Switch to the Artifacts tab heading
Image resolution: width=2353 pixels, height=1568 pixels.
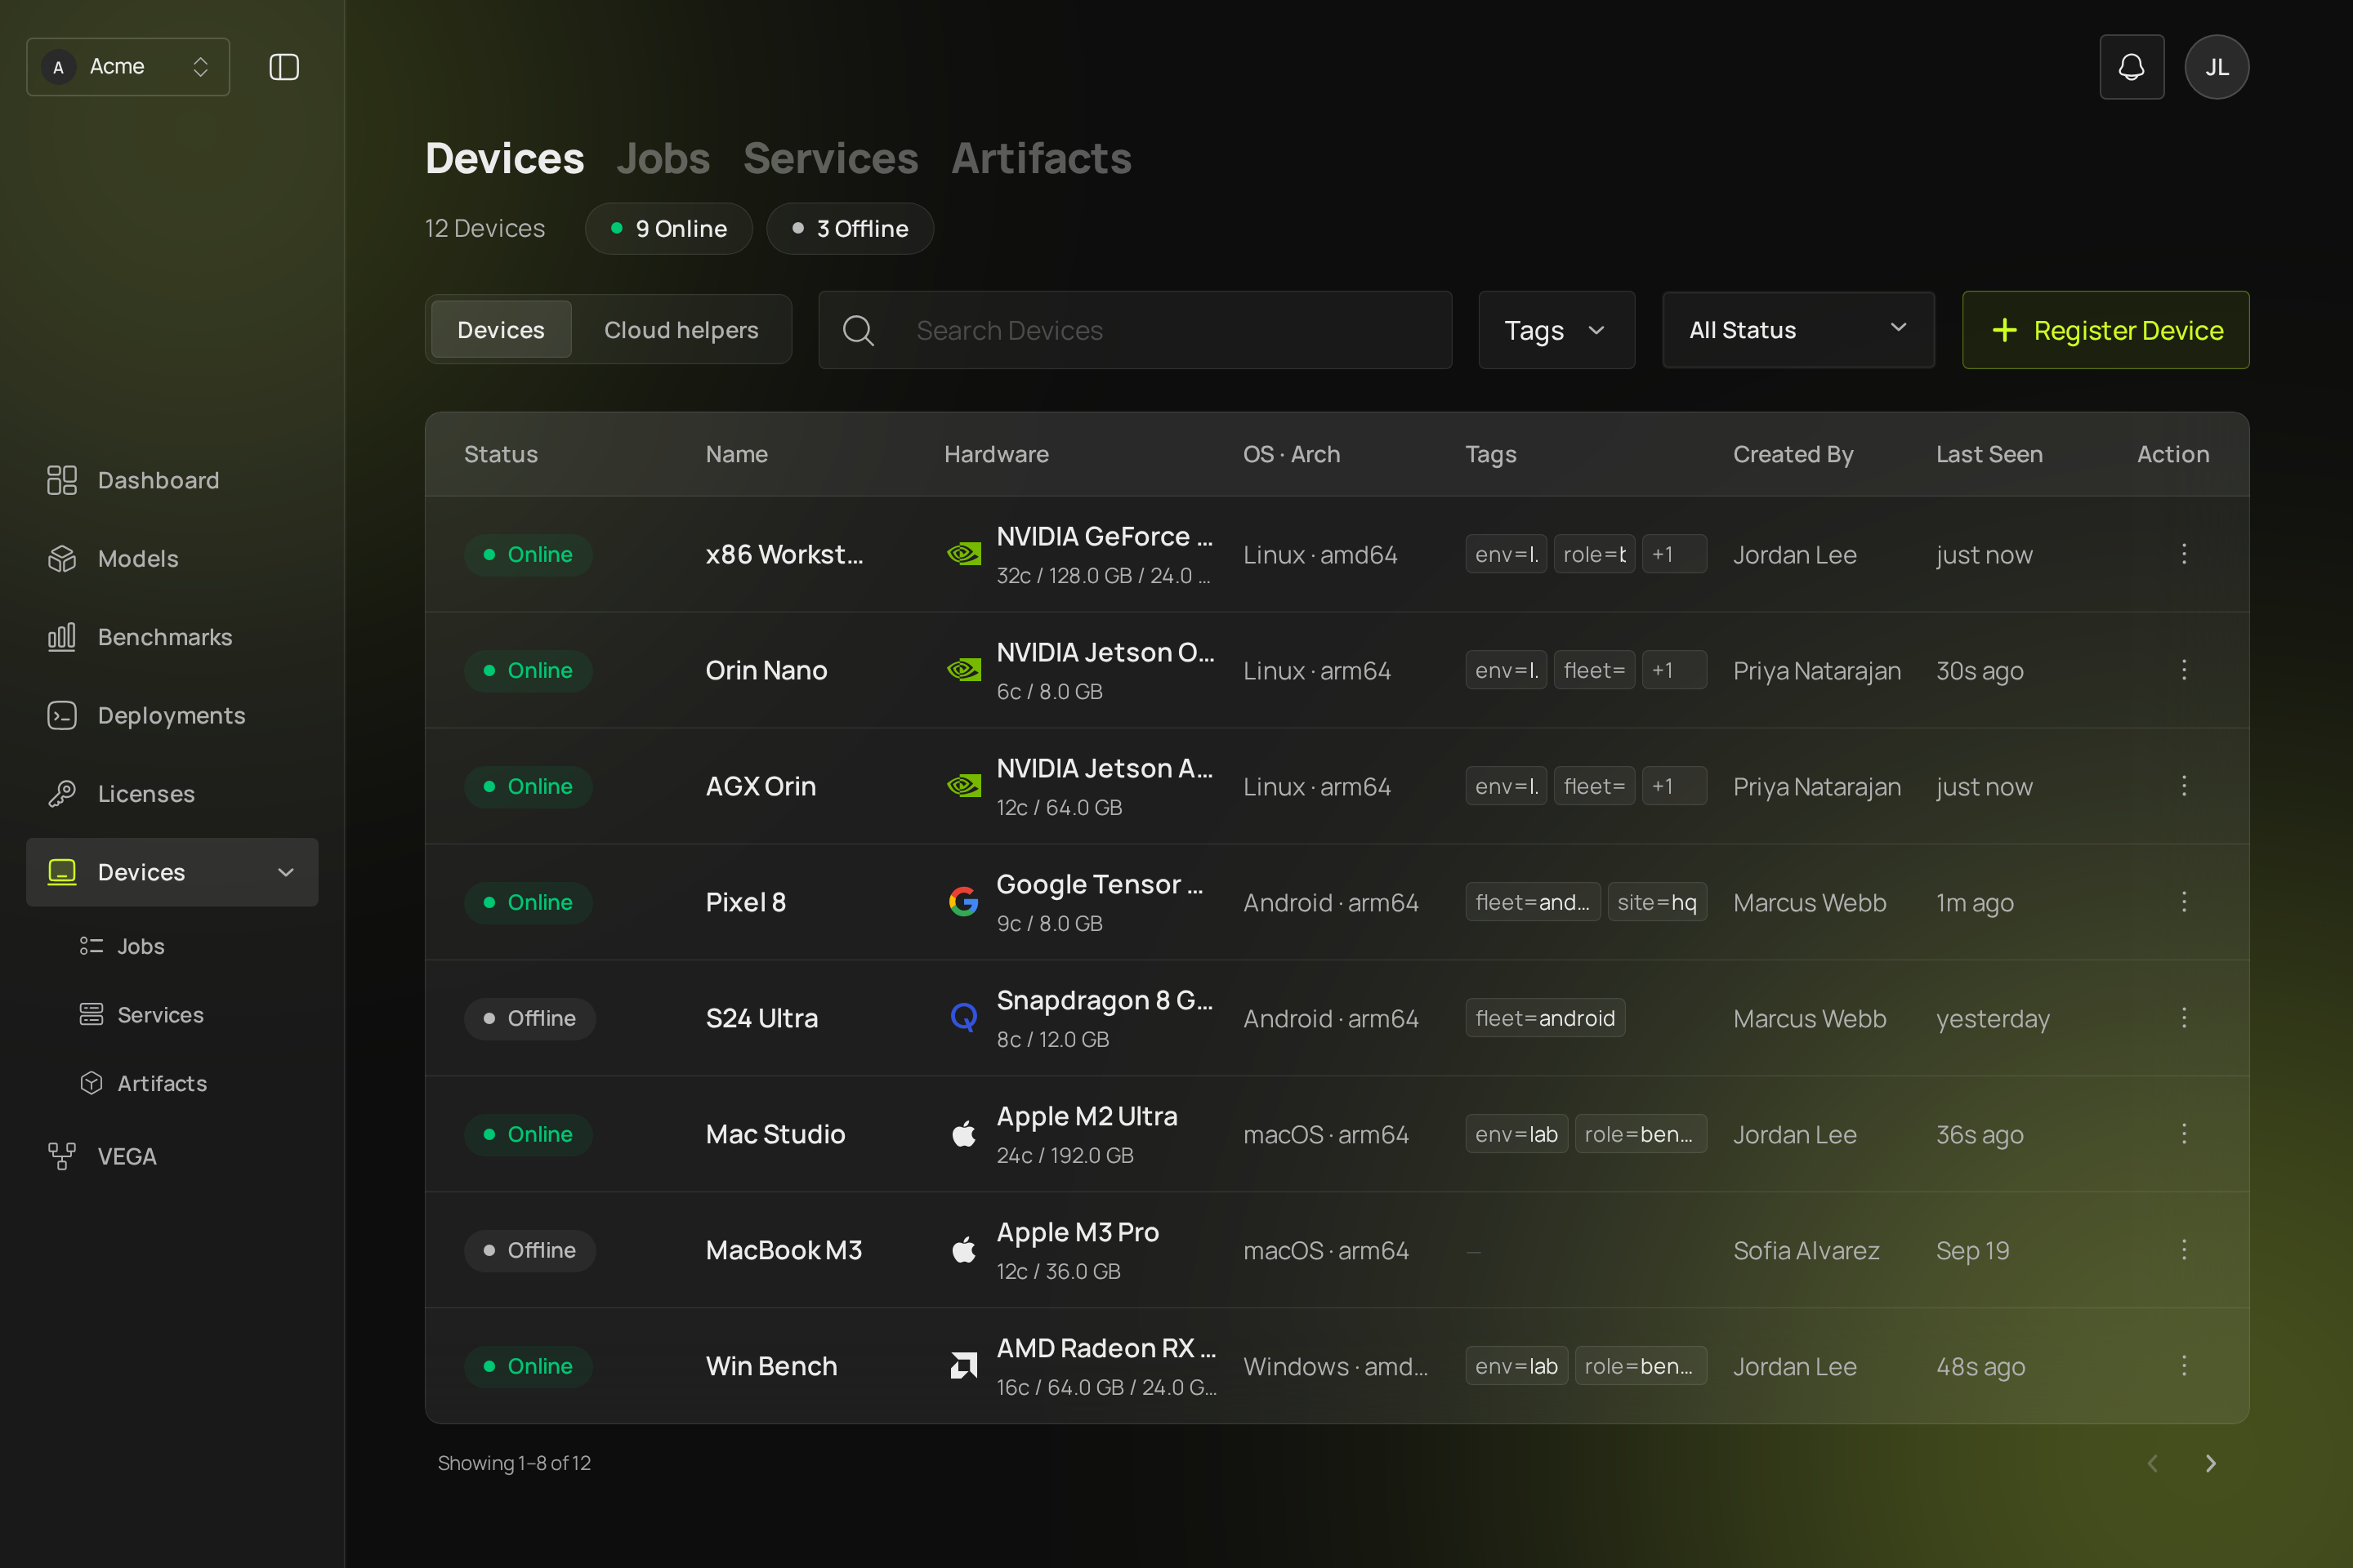point(1040,158)
